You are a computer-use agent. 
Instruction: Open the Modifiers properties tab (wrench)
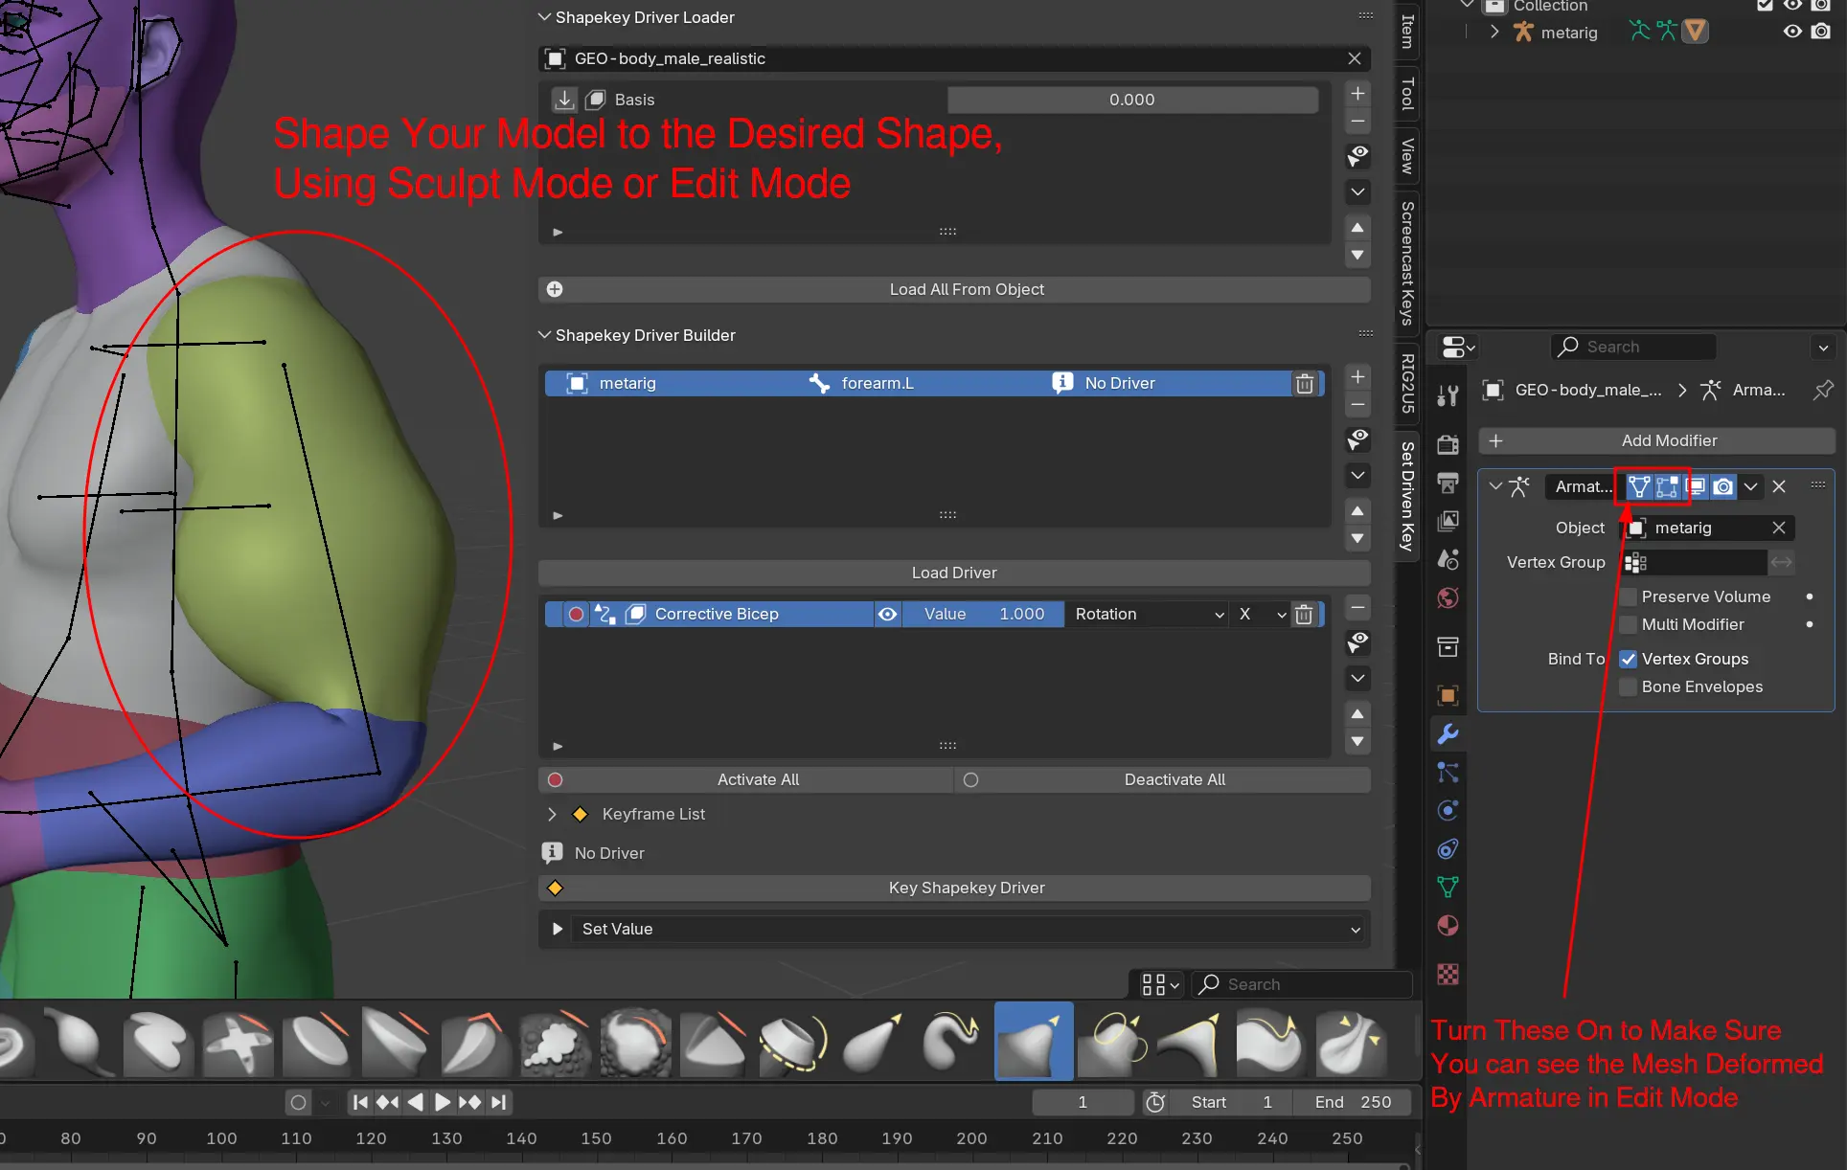point(1448,733)
